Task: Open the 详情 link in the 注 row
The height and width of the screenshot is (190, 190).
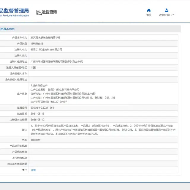Action: click(33, 170)
